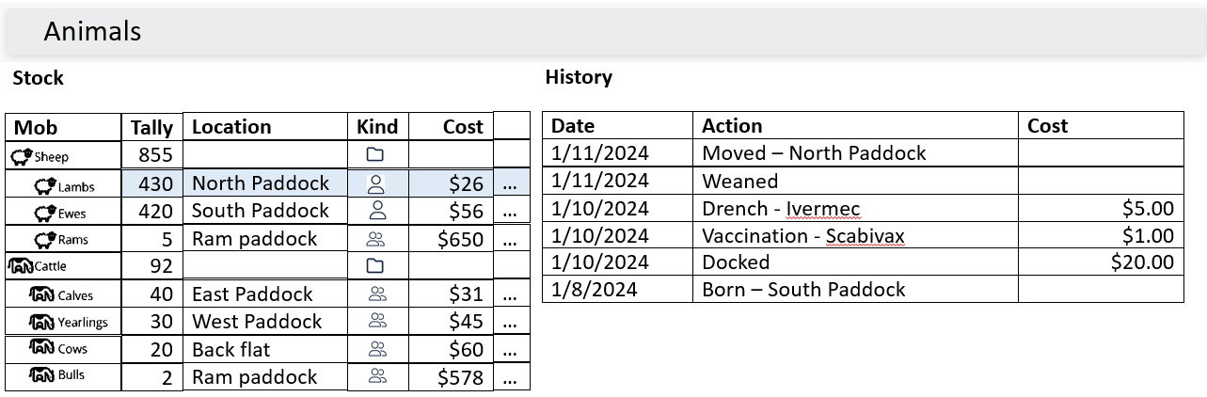Select the Docked history entry
The height and width of the screenshot is (397, 1207).
point(736,262)
